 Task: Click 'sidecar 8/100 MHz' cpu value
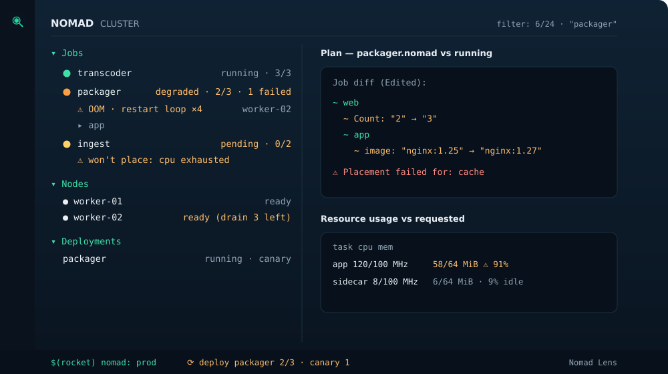click(375, 282)
